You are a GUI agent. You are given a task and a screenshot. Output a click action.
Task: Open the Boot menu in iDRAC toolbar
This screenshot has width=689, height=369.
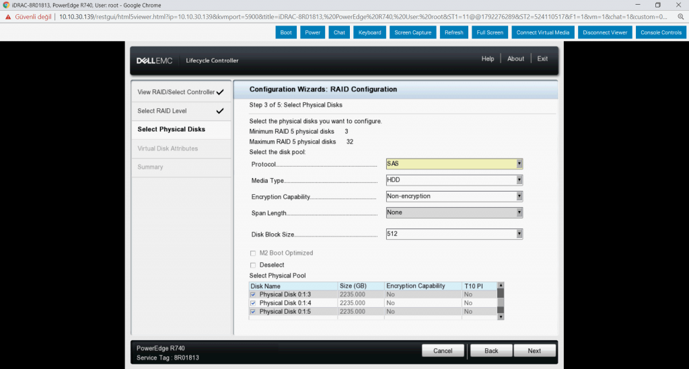(x=286, y=32)
